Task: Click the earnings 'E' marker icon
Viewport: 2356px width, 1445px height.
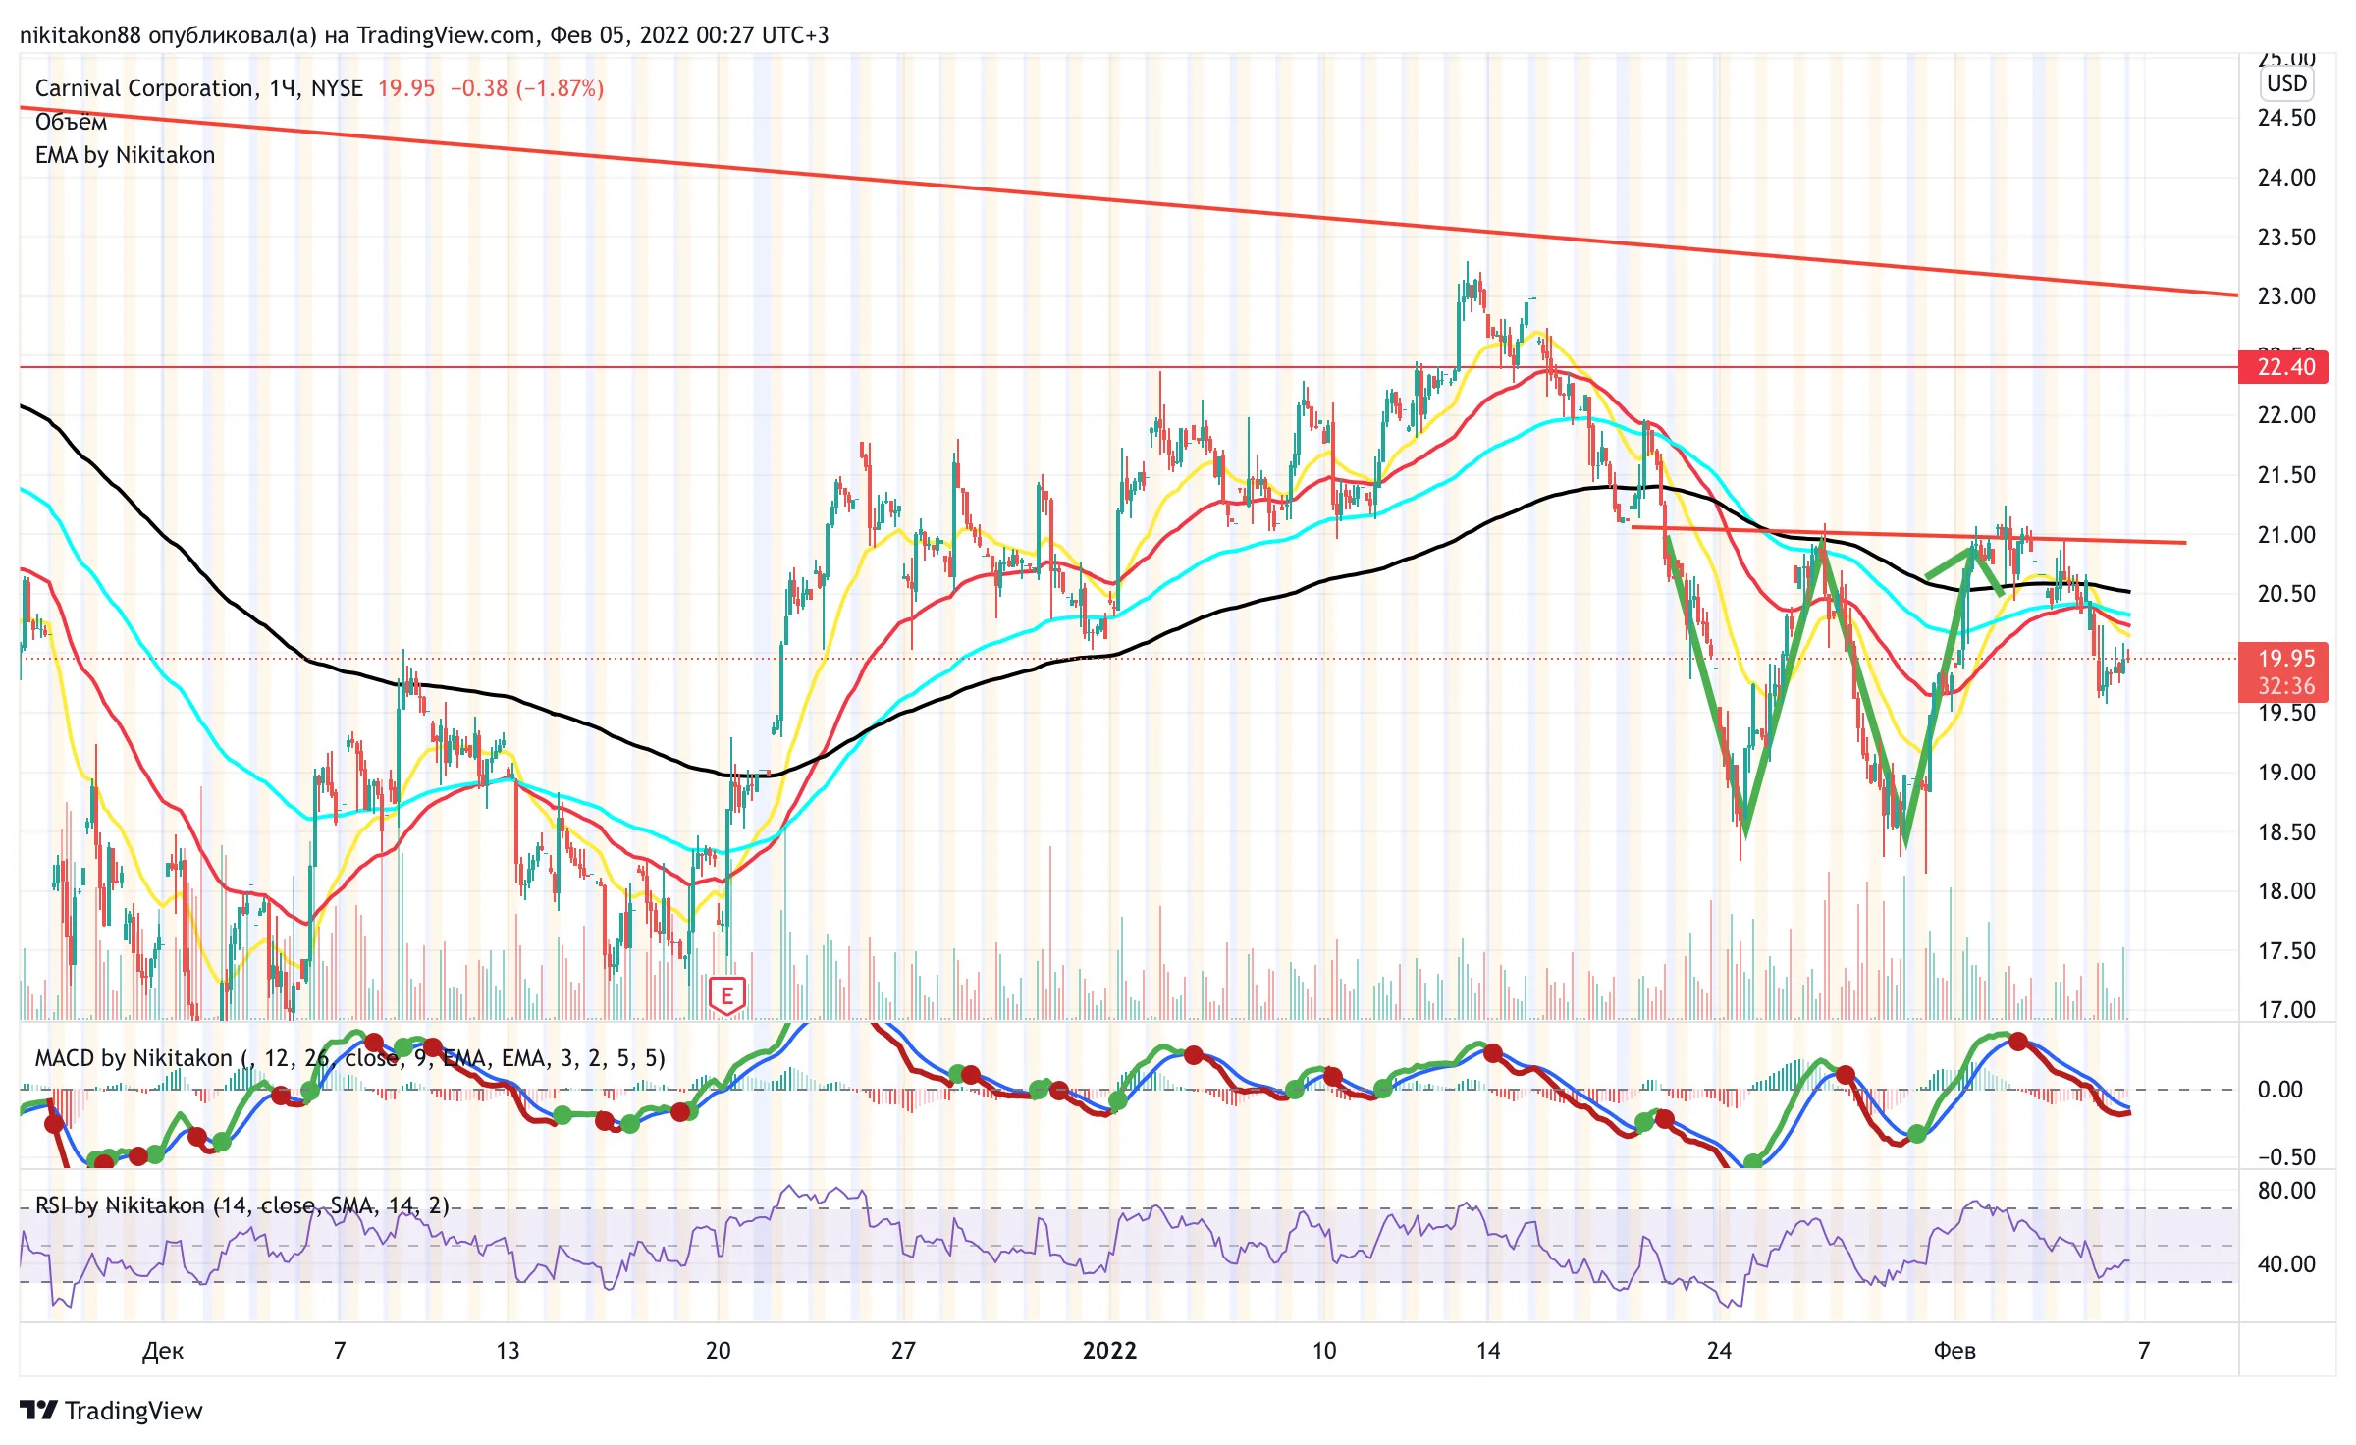Action: [726, 995]
